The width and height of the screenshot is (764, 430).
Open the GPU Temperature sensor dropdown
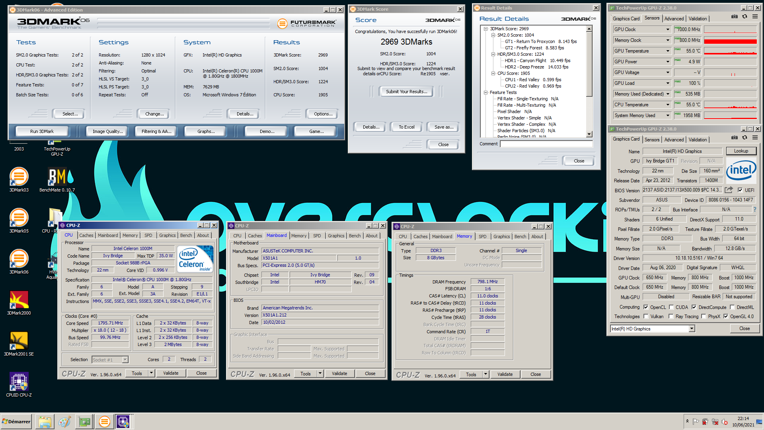pos(668,51)
